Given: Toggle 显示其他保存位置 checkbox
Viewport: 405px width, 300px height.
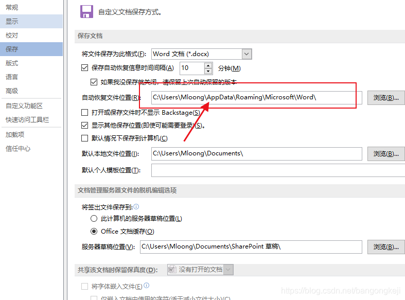Looking at the screenshot, I should coord(84,125).
